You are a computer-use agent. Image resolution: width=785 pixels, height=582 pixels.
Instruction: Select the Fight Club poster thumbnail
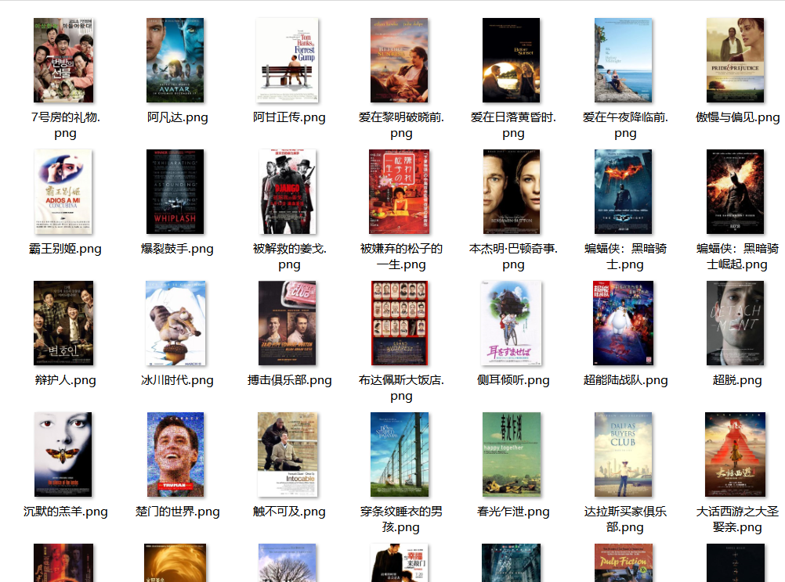pos(288,323)
